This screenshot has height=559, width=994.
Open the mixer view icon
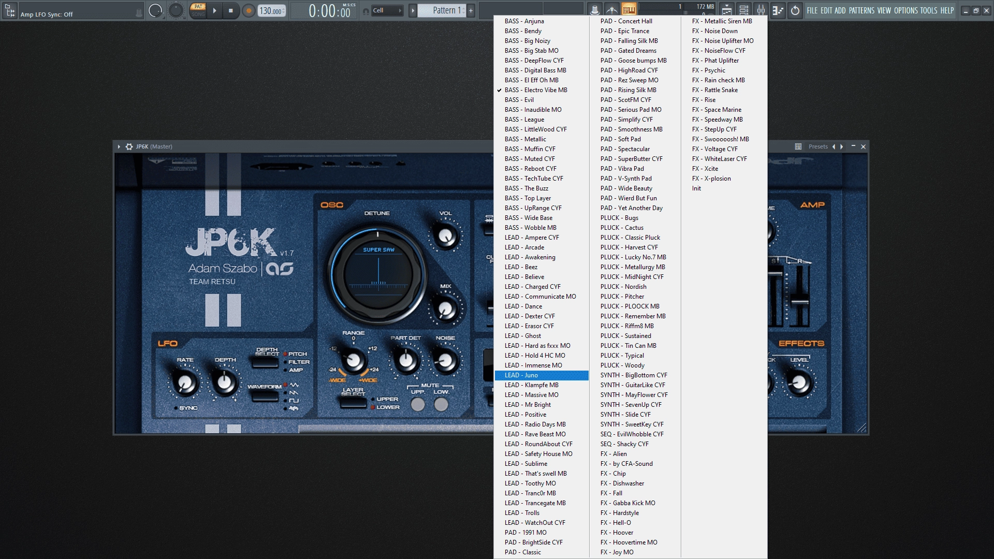coord(761,10)
